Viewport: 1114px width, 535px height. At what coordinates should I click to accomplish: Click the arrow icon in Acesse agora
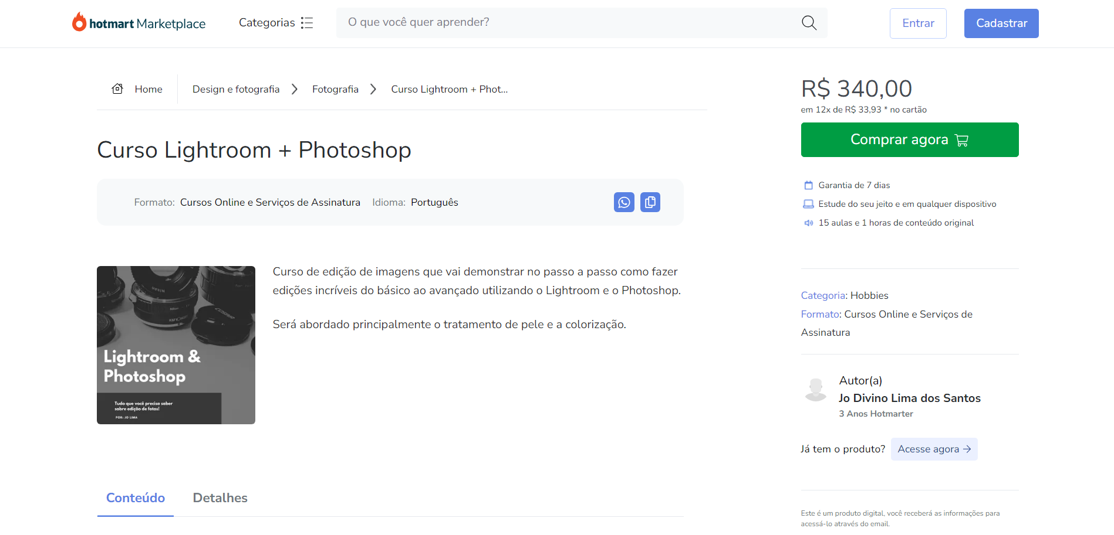[x=967, y=449]
